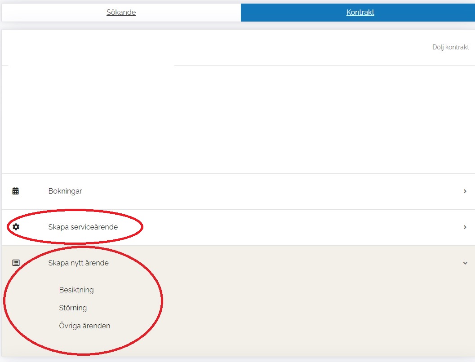The image size is (475, 362).
Task: Click empty space in the Bokningar row
Action: (x=270, y=191)
